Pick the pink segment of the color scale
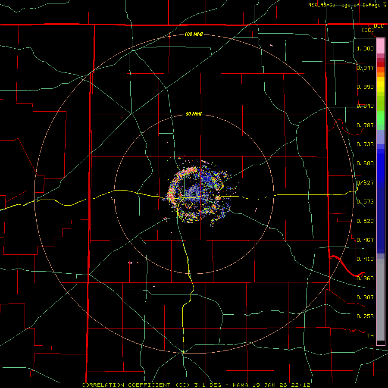 coord(381,46)
